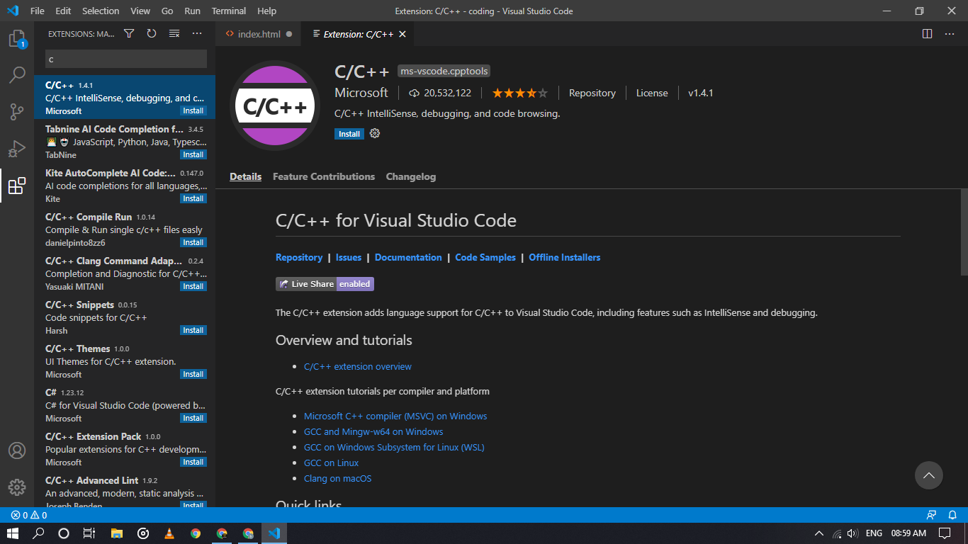Switch to the index.html editor tab
The width and height of the screenshot is (968, 544).
click(x=259, y=34)
